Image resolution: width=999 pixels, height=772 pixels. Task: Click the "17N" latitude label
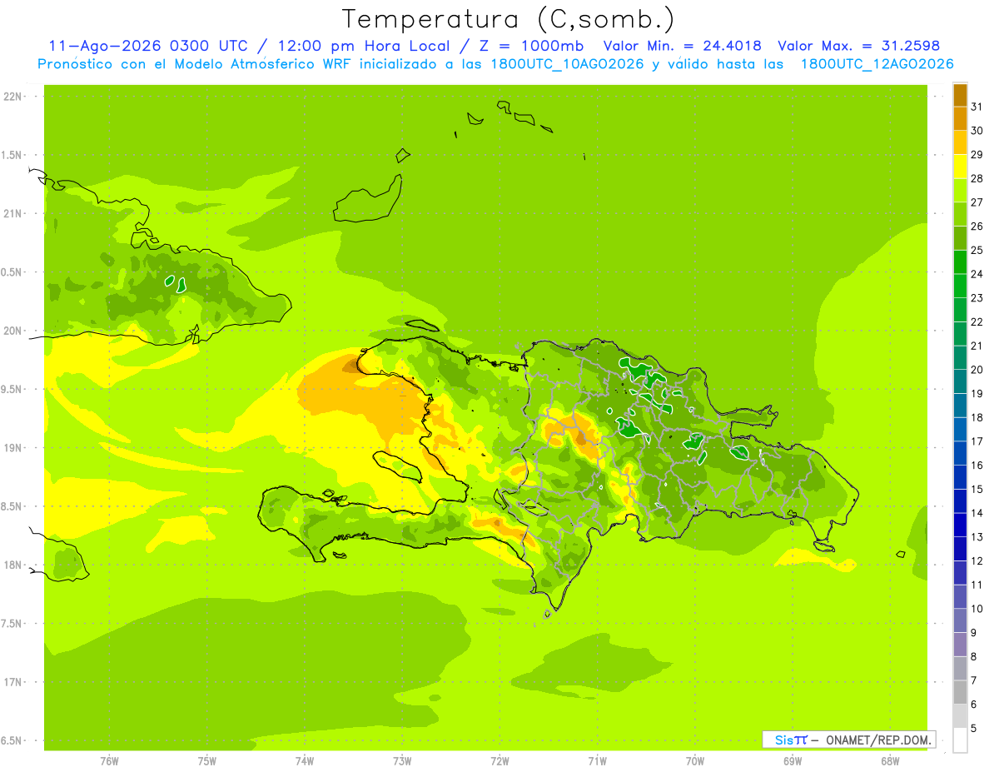12,682
